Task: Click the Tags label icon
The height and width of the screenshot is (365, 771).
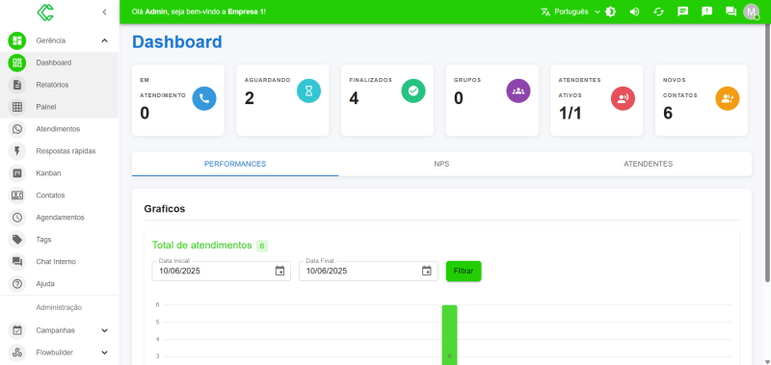Action: point(17,239)
